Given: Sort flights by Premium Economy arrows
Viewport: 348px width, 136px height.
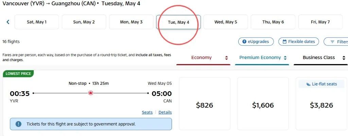Looking at the screenshot, I should coord(285,58).
